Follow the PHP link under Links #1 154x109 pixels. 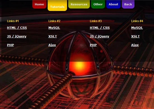coord(11,45)
